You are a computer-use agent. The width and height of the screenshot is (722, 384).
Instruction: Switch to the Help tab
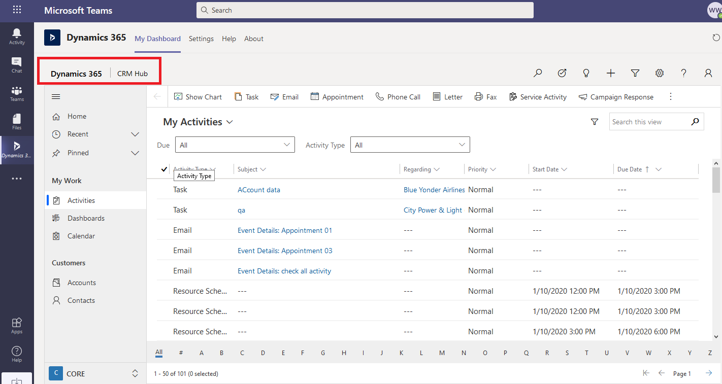coord(229,39)
